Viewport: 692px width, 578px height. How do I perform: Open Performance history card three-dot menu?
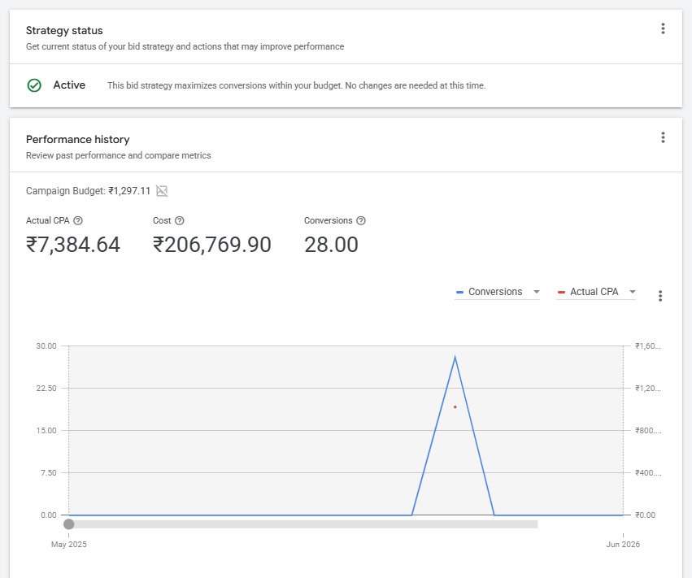[663, 137]
